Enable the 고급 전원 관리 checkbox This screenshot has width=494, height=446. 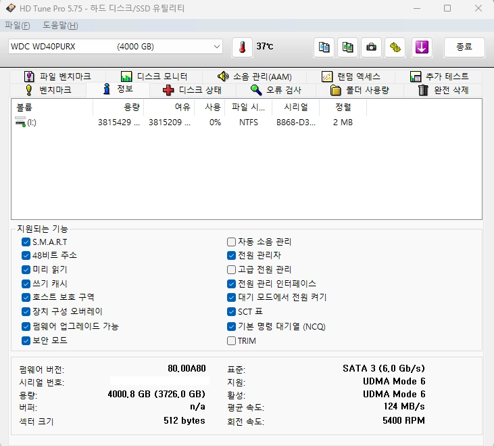tap(231, 269)
